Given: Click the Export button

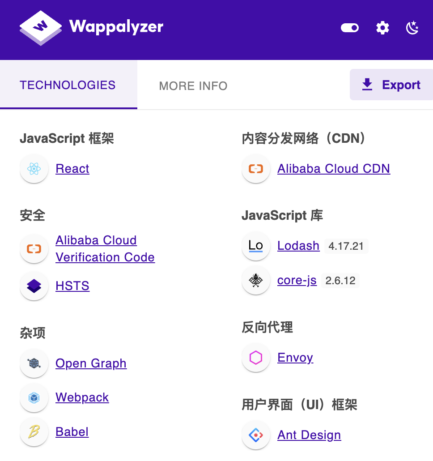Looking at the screenshot, I should pos(391,85).
